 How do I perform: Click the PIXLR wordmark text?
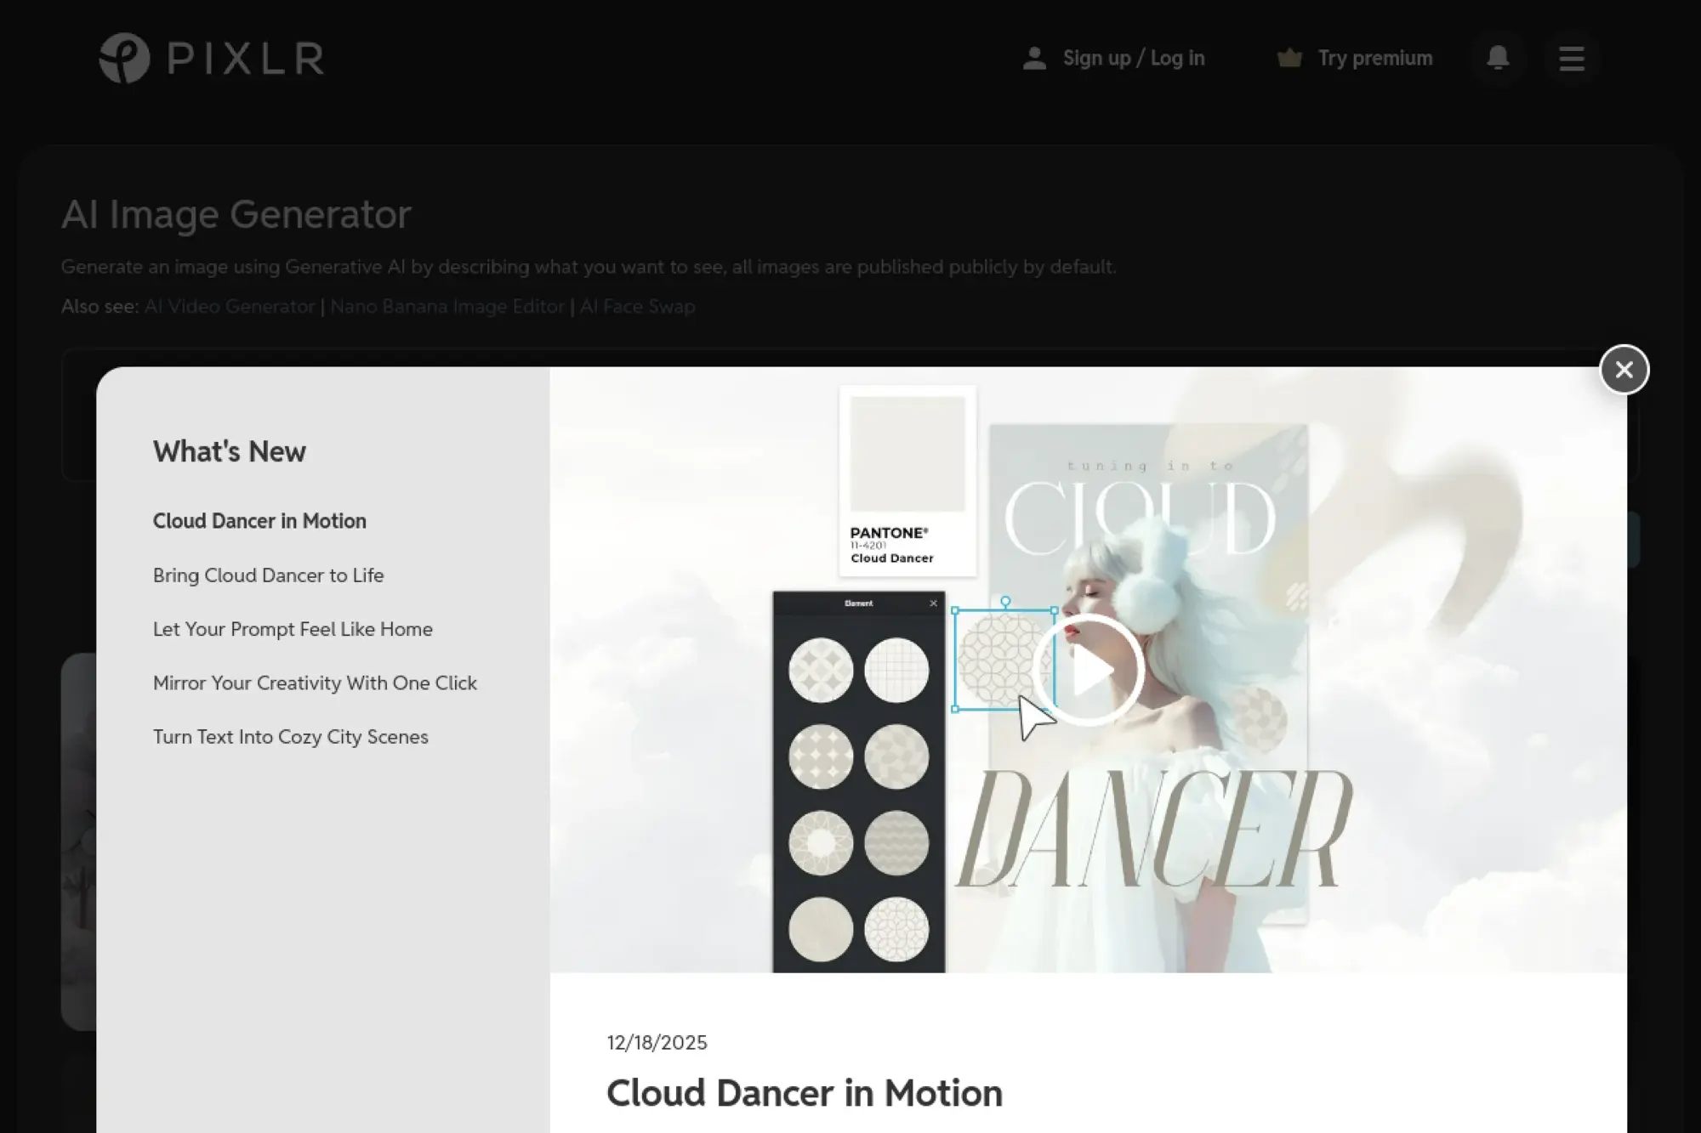(246, 59)
